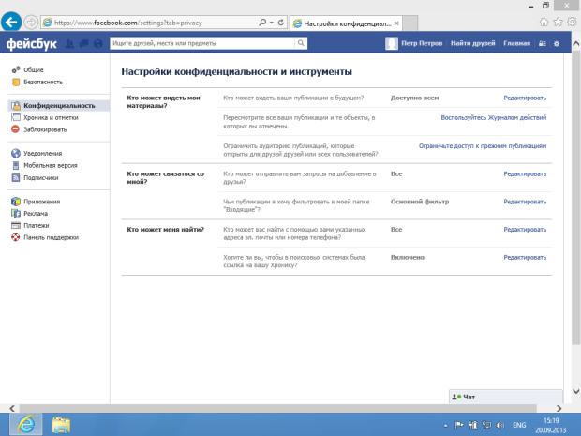The height and width of the screenshot is (436, 581).
Task: Select Конфиденциальность in sidebar
Action: point(59,106)
